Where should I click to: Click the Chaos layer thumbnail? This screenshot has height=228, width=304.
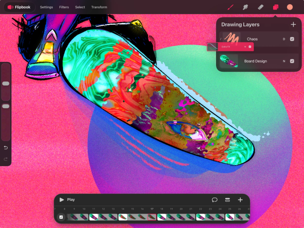232,38
